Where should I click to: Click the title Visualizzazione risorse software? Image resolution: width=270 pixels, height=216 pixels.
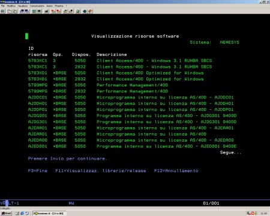point(135,36)
